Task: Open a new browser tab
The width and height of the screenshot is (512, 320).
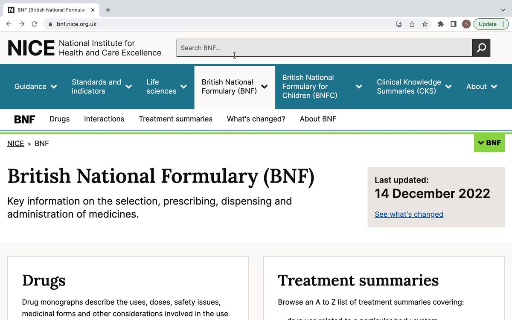Action: tap(108, 10)
